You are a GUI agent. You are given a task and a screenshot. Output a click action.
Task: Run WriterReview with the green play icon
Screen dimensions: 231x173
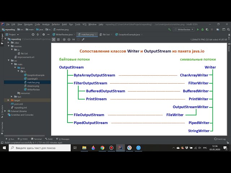tap(198, 29)
